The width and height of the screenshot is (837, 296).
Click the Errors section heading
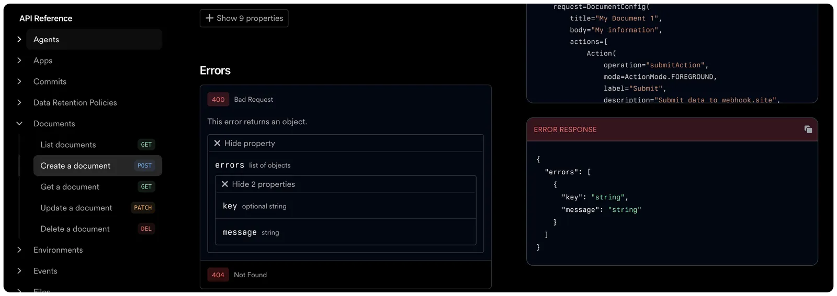tap(215, 70)
